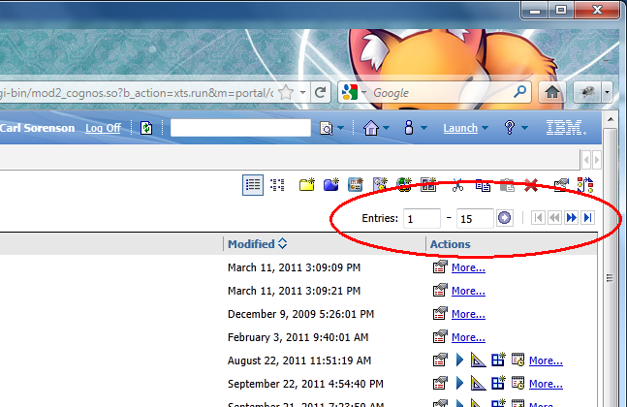Click the IBM logo
This screenshot has width=627, height=407.
(566, 128)
